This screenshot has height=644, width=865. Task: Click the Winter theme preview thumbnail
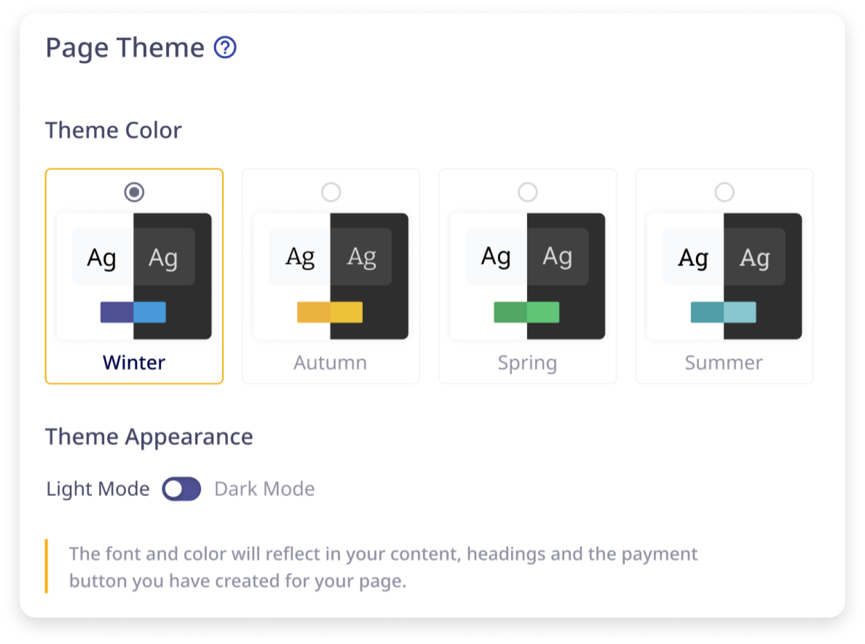(133, 275)
